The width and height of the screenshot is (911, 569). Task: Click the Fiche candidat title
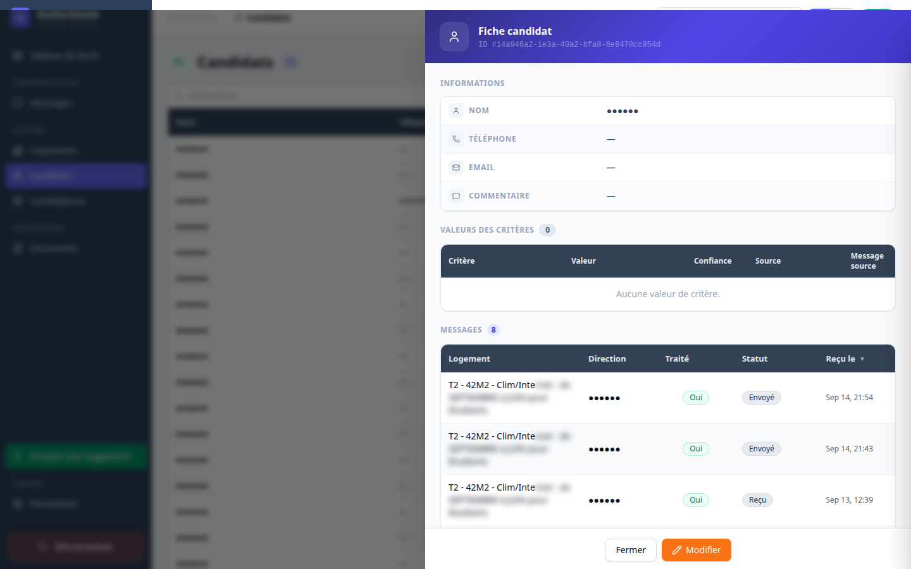click(515, 31)
